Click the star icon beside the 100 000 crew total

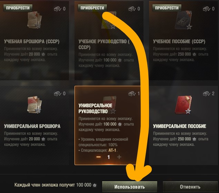(x=95, y=185)
